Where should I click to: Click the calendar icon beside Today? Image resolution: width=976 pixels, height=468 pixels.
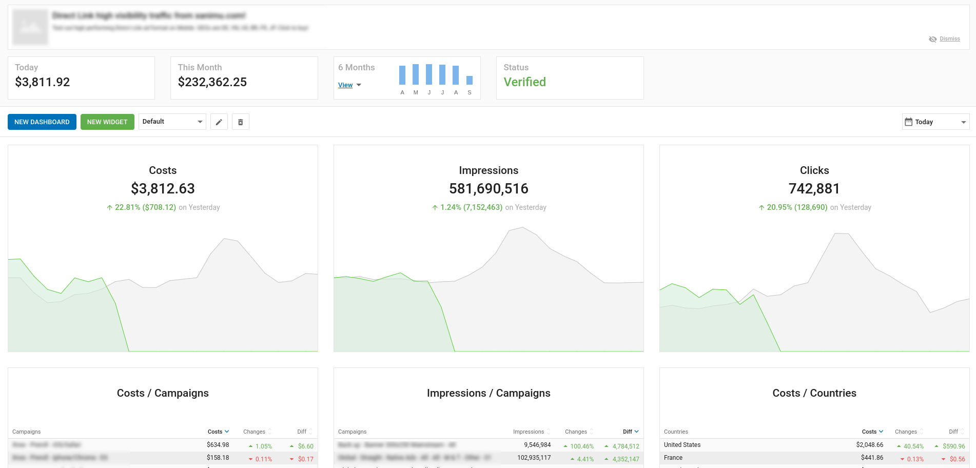908,122
